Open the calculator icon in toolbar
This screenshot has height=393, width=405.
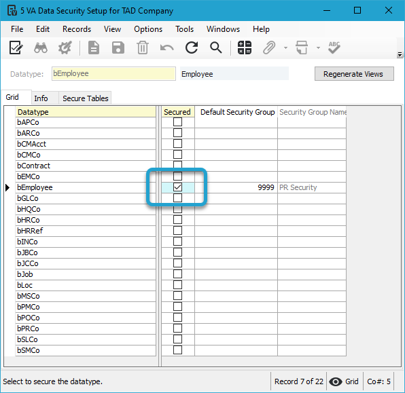coord(245,48)
